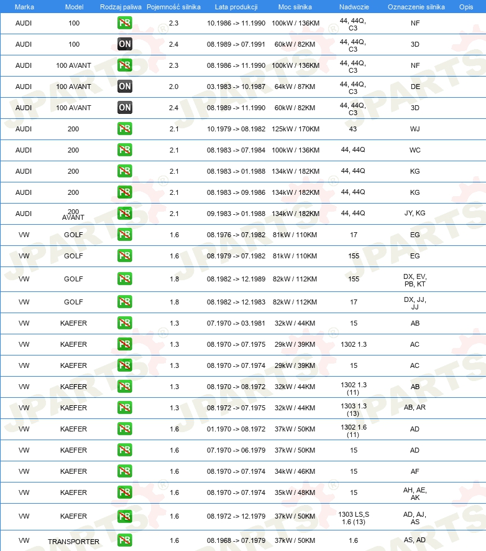This screenshot has height=551, width=486.
Task: Click petrol icon in KAEFER 34kW / 46KM row
Action: [x=125, y=471]
